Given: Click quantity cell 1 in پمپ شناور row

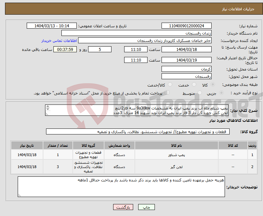Looking at the screenshot, I should (58, 155).
